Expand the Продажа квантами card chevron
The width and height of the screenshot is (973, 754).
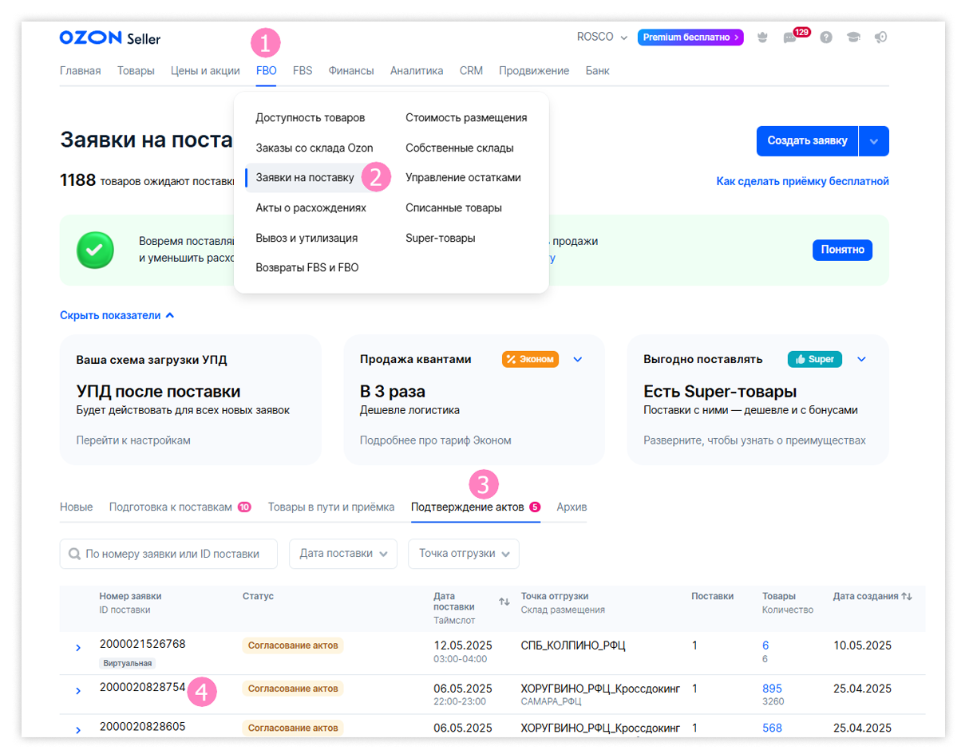coord(578,359)
